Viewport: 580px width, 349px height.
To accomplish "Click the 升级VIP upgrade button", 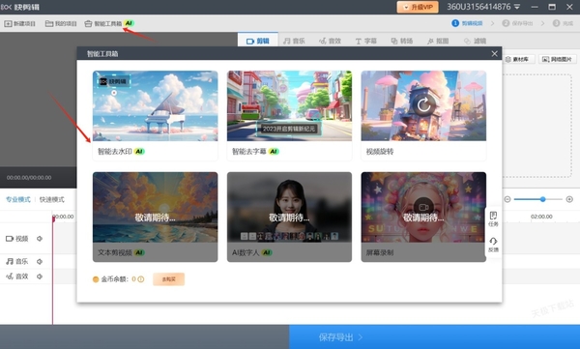I will [x=418, y=7].
